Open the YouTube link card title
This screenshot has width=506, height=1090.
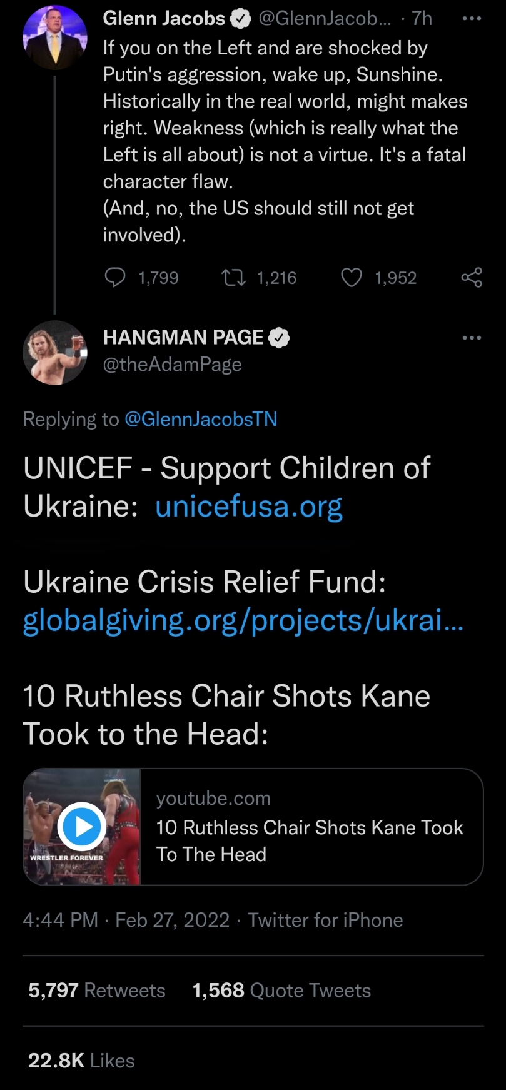point(309,840)
